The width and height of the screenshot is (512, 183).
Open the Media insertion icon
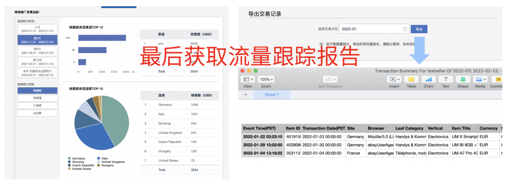coord(480,80)
